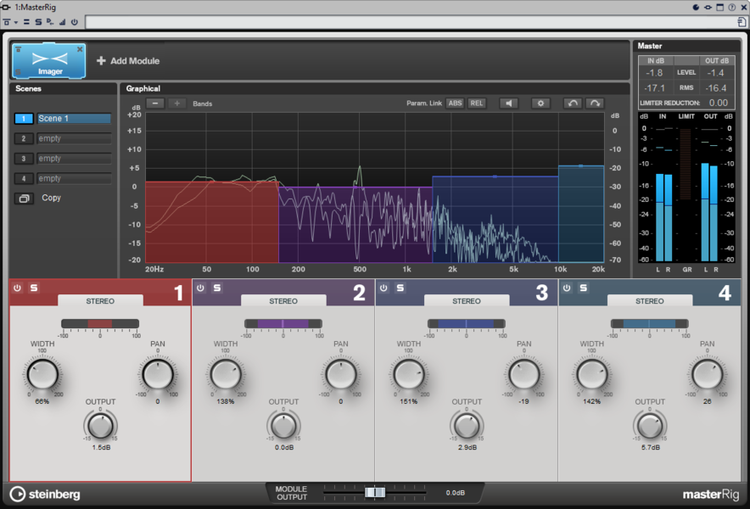Screen dimensions: 750x509
Task: Remove a band with the minus button
Action: coord(155,103)
